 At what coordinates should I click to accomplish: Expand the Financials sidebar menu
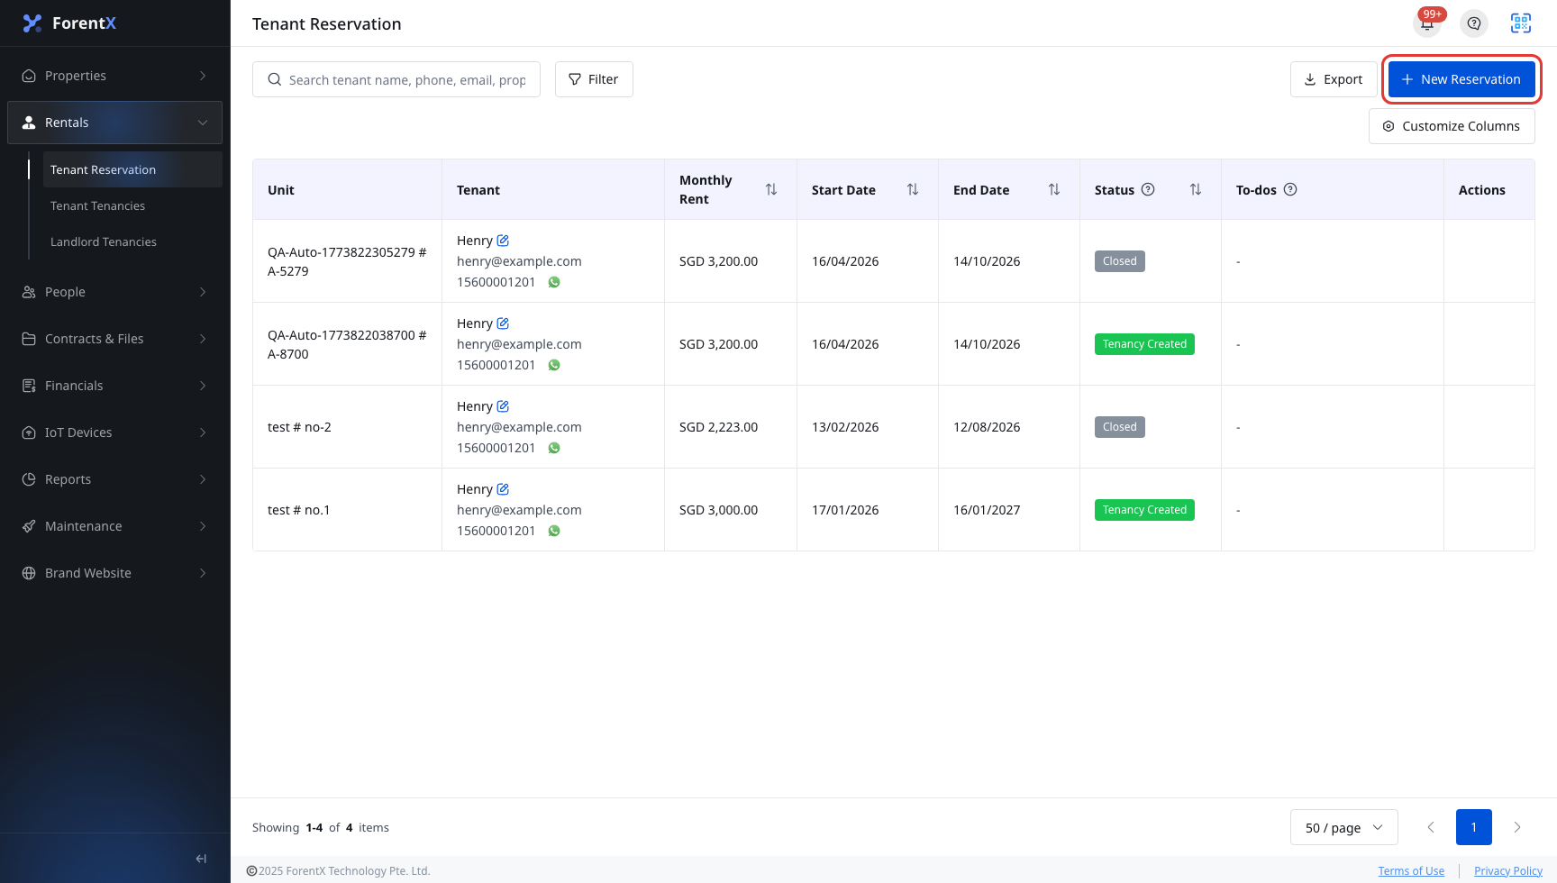pos(114,386)
